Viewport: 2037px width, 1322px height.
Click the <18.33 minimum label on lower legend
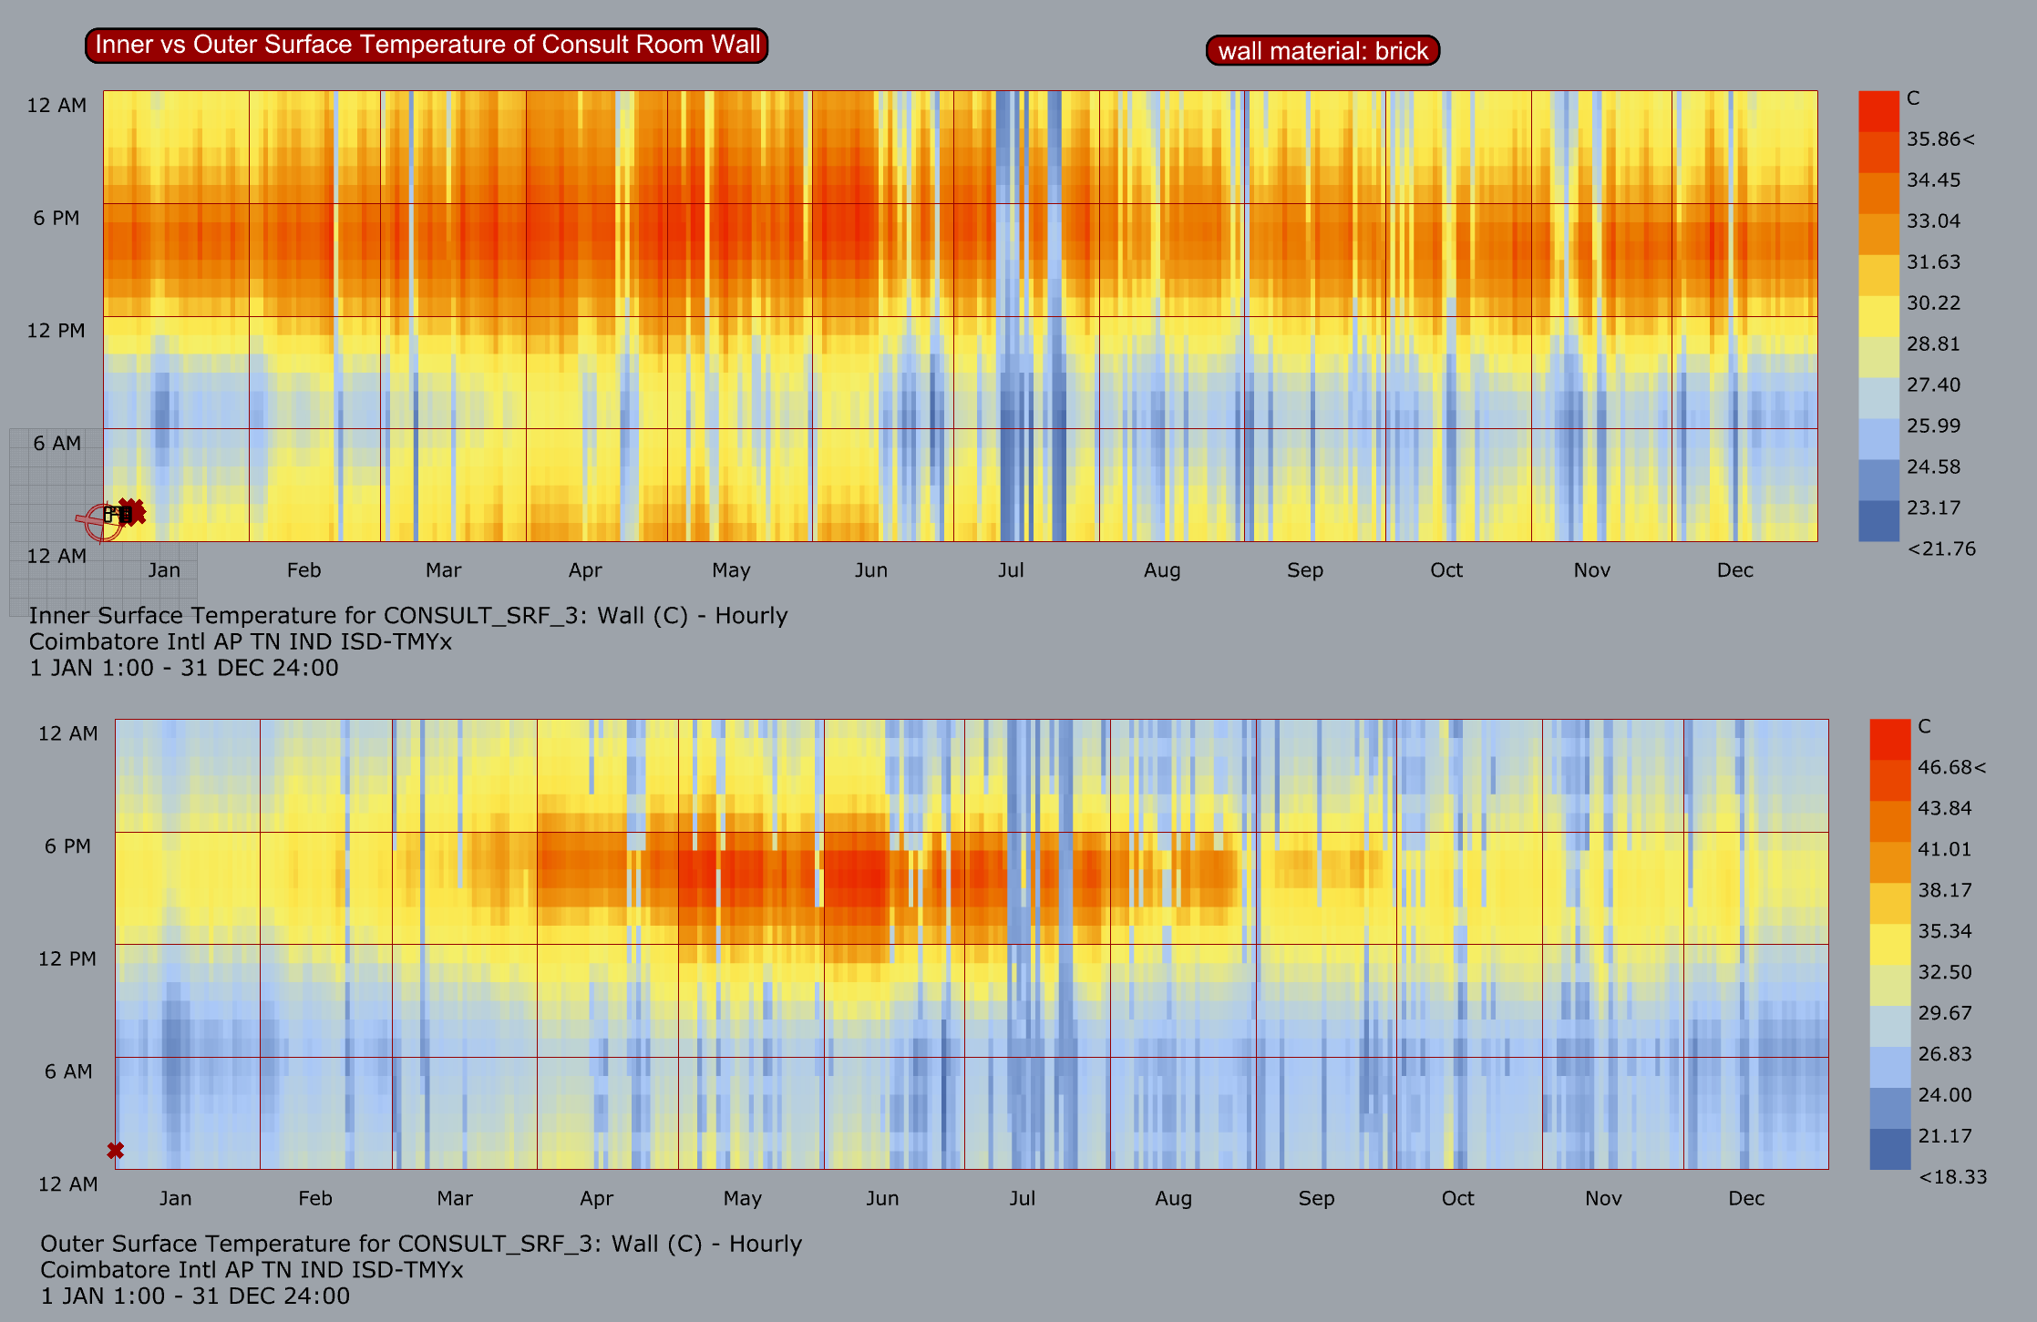point(1952,1177)
